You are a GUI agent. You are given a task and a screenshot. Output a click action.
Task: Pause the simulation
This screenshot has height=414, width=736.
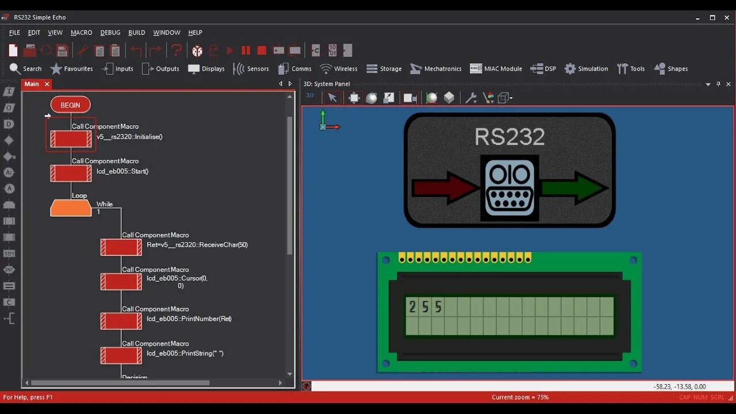tap(246, 51)
